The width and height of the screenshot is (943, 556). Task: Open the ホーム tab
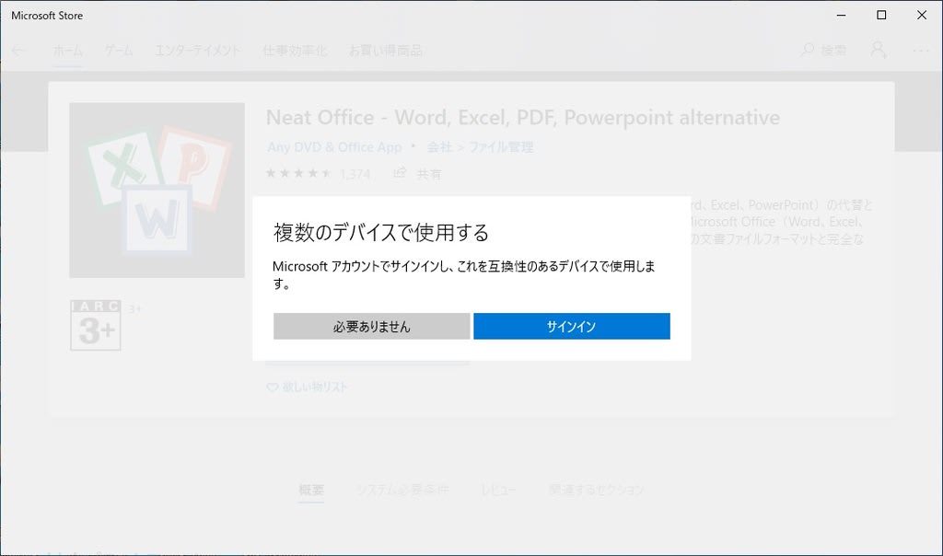pyautogui.click(x=68, y=51)
